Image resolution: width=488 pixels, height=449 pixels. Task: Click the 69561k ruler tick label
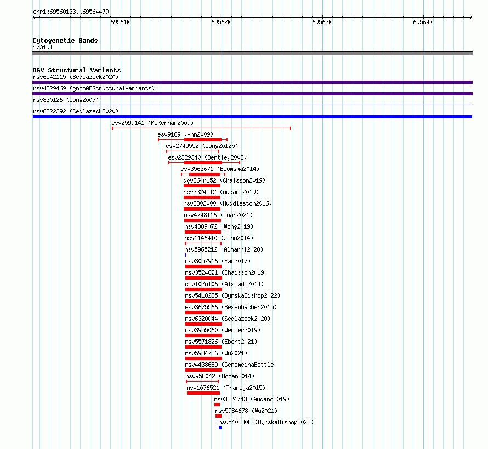pyautogui.click(x=120, y=22)
